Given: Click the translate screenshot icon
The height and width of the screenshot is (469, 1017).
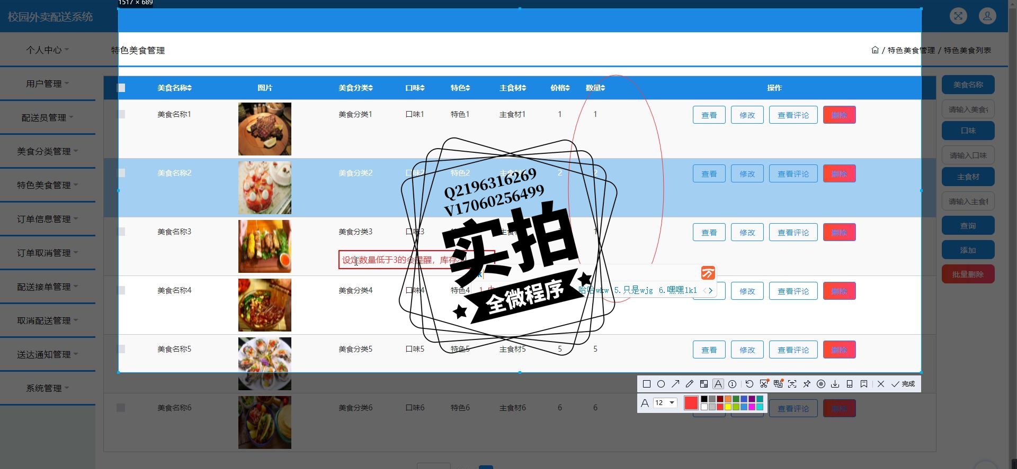Looking at the screenshot, I should [778, 384].
